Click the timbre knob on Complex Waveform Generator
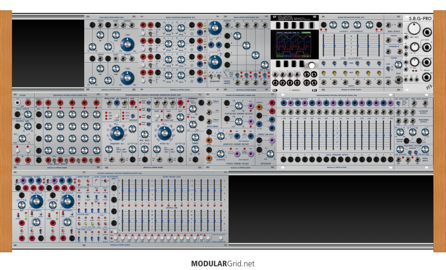This screenshot has width=446, height=270. pos(195,137)
